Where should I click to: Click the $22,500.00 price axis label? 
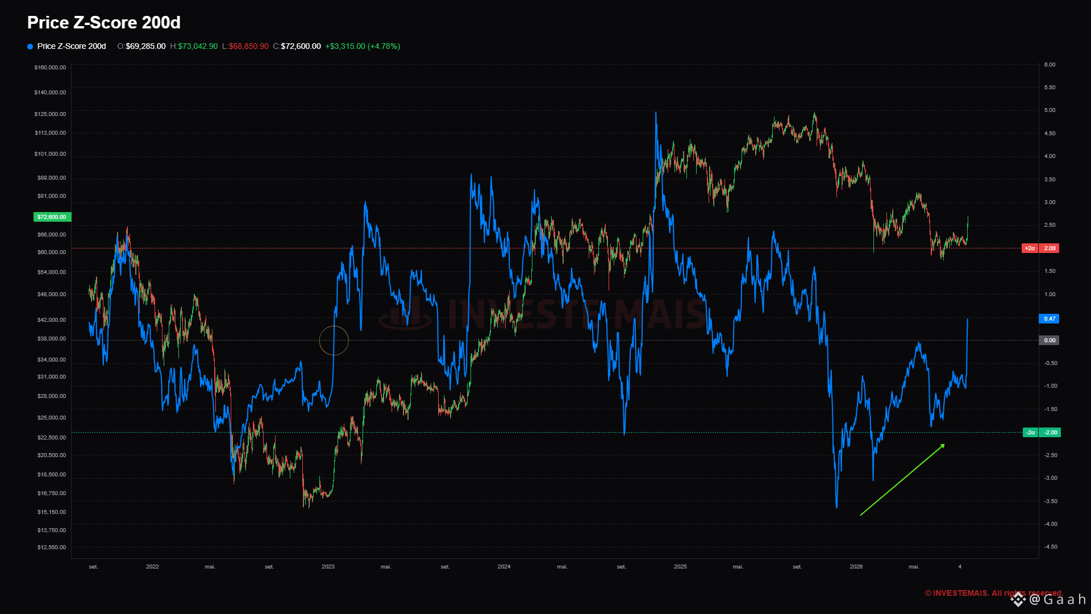pyautogui.click(x=52, y=437)
